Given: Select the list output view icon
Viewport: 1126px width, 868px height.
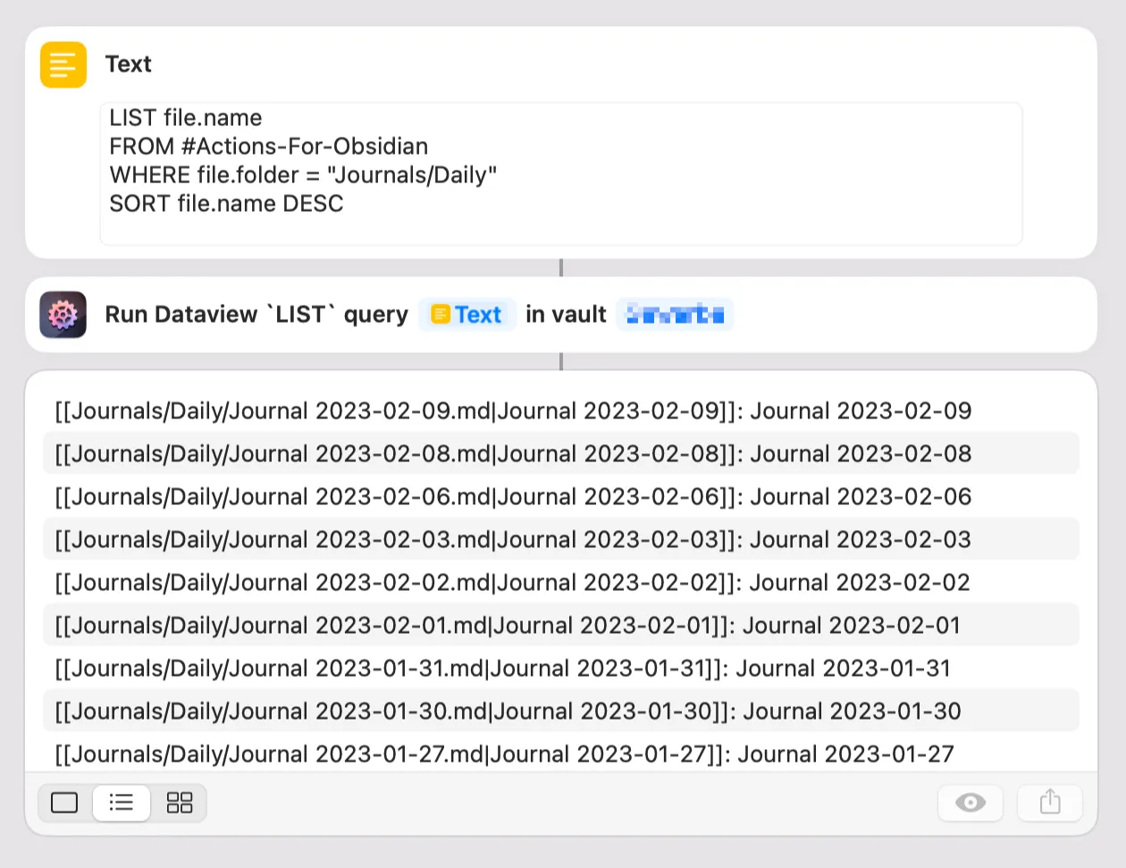Looking at the screenshot, I should click(x=121, y=803).
